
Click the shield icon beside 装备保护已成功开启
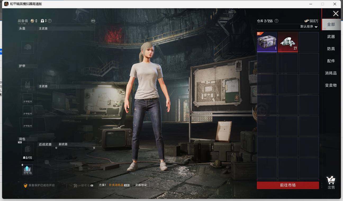[25, 185]
